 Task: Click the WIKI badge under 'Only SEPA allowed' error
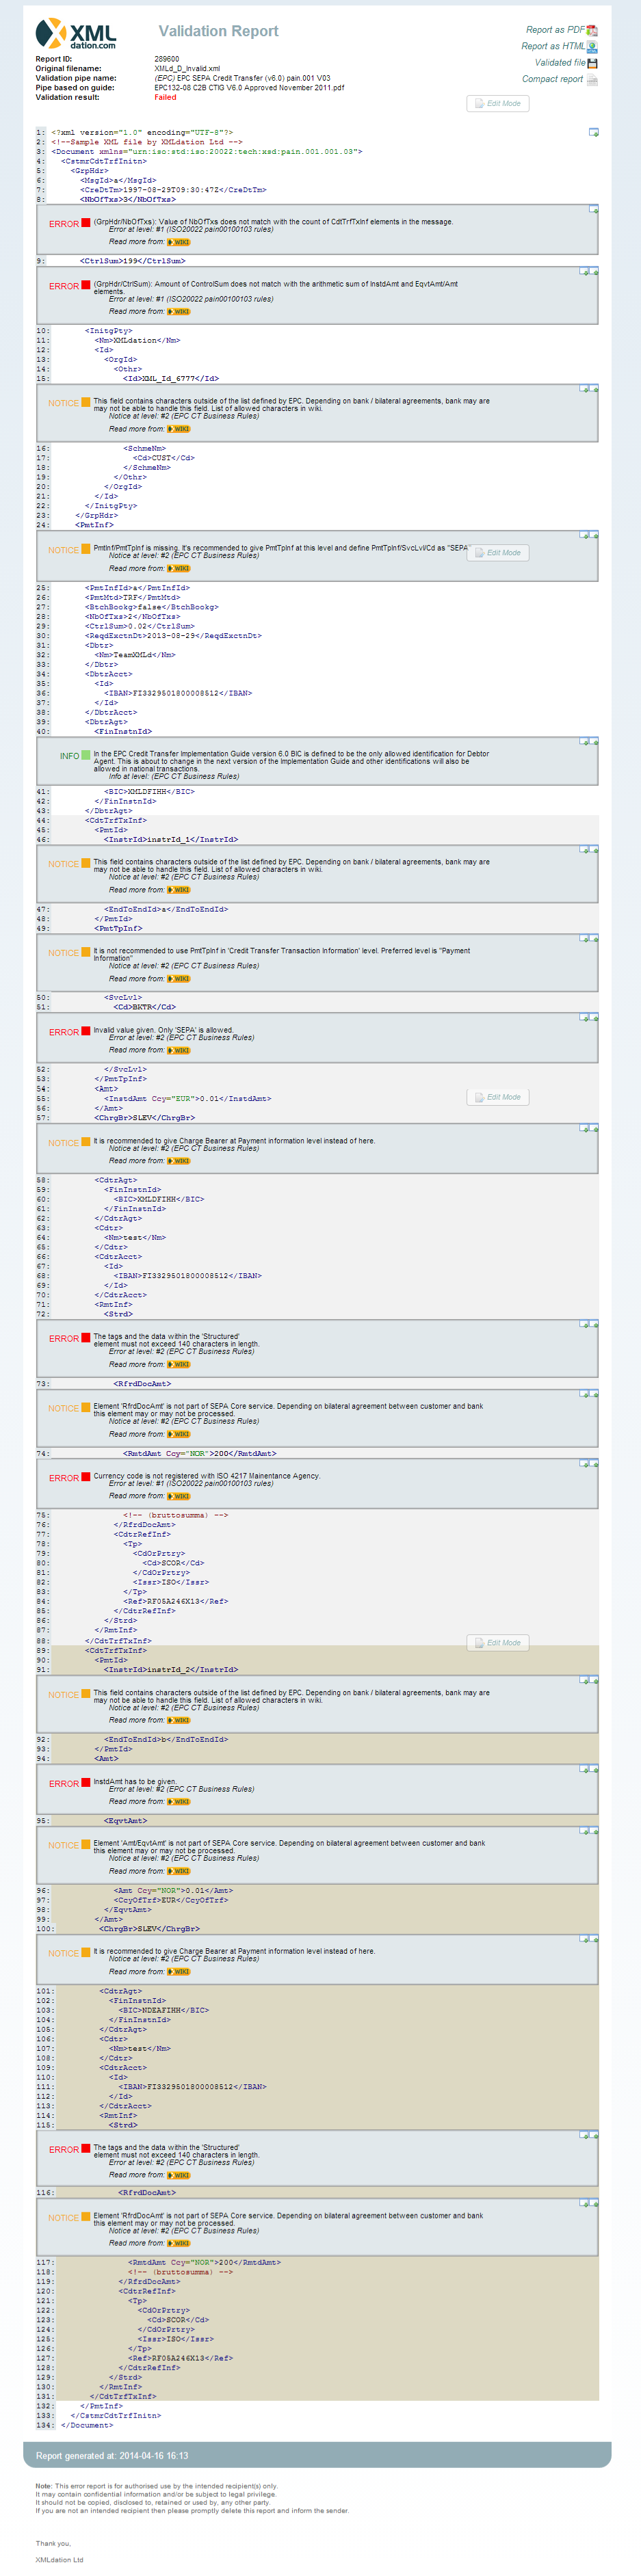178,1051
